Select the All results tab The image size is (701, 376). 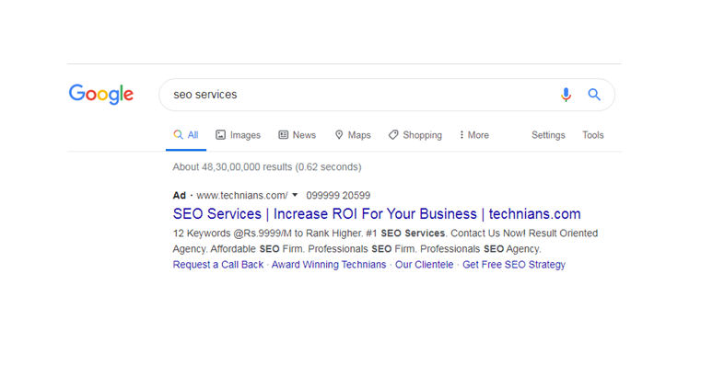pos(186,135)
